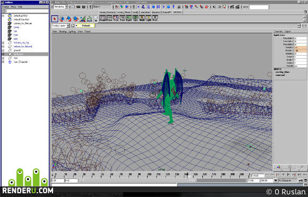Play the animation forwards

point(288,174)
